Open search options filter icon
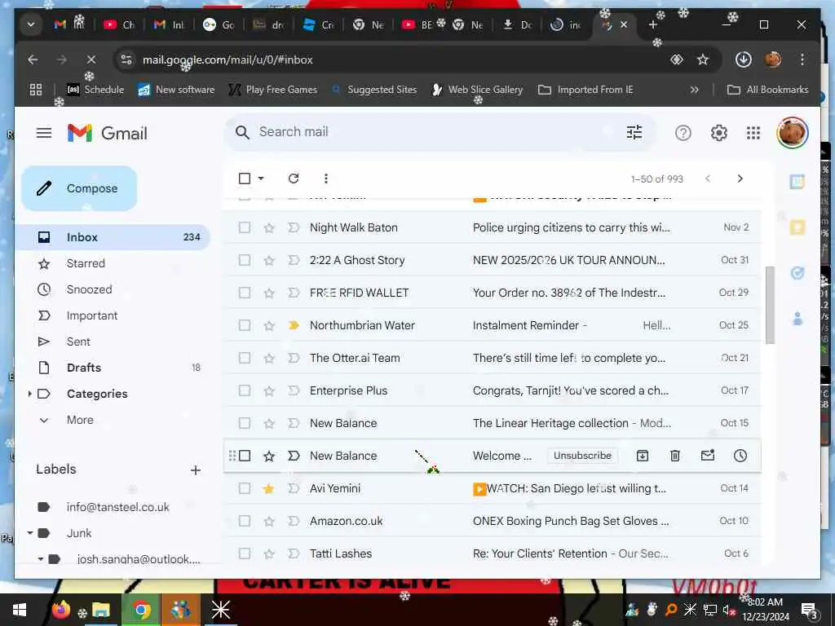 (x=634, y=132)
